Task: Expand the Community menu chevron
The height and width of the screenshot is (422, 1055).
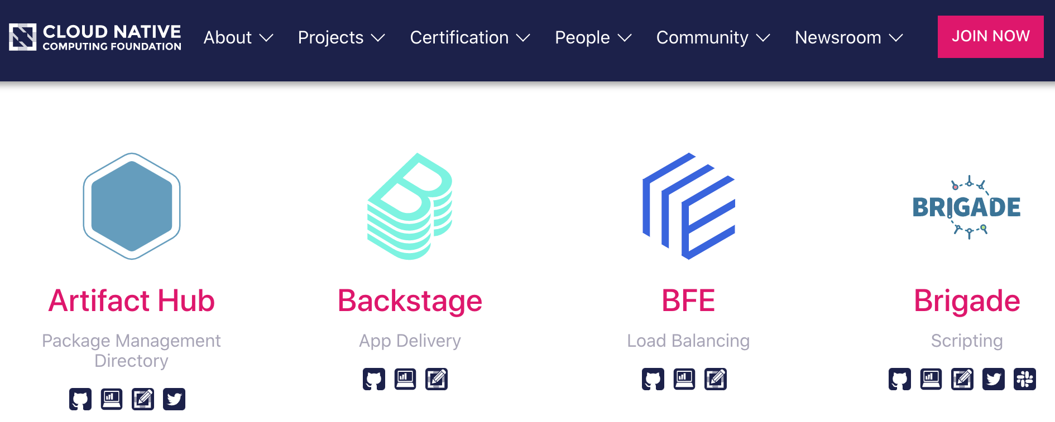Action: [763, 38]
